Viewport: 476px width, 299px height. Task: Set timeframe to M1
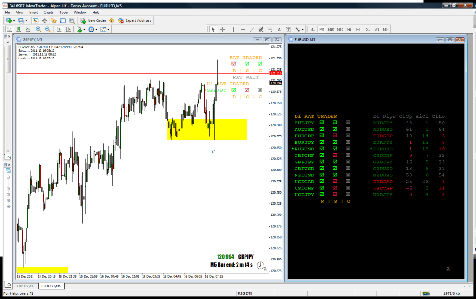tap(312, 29)
